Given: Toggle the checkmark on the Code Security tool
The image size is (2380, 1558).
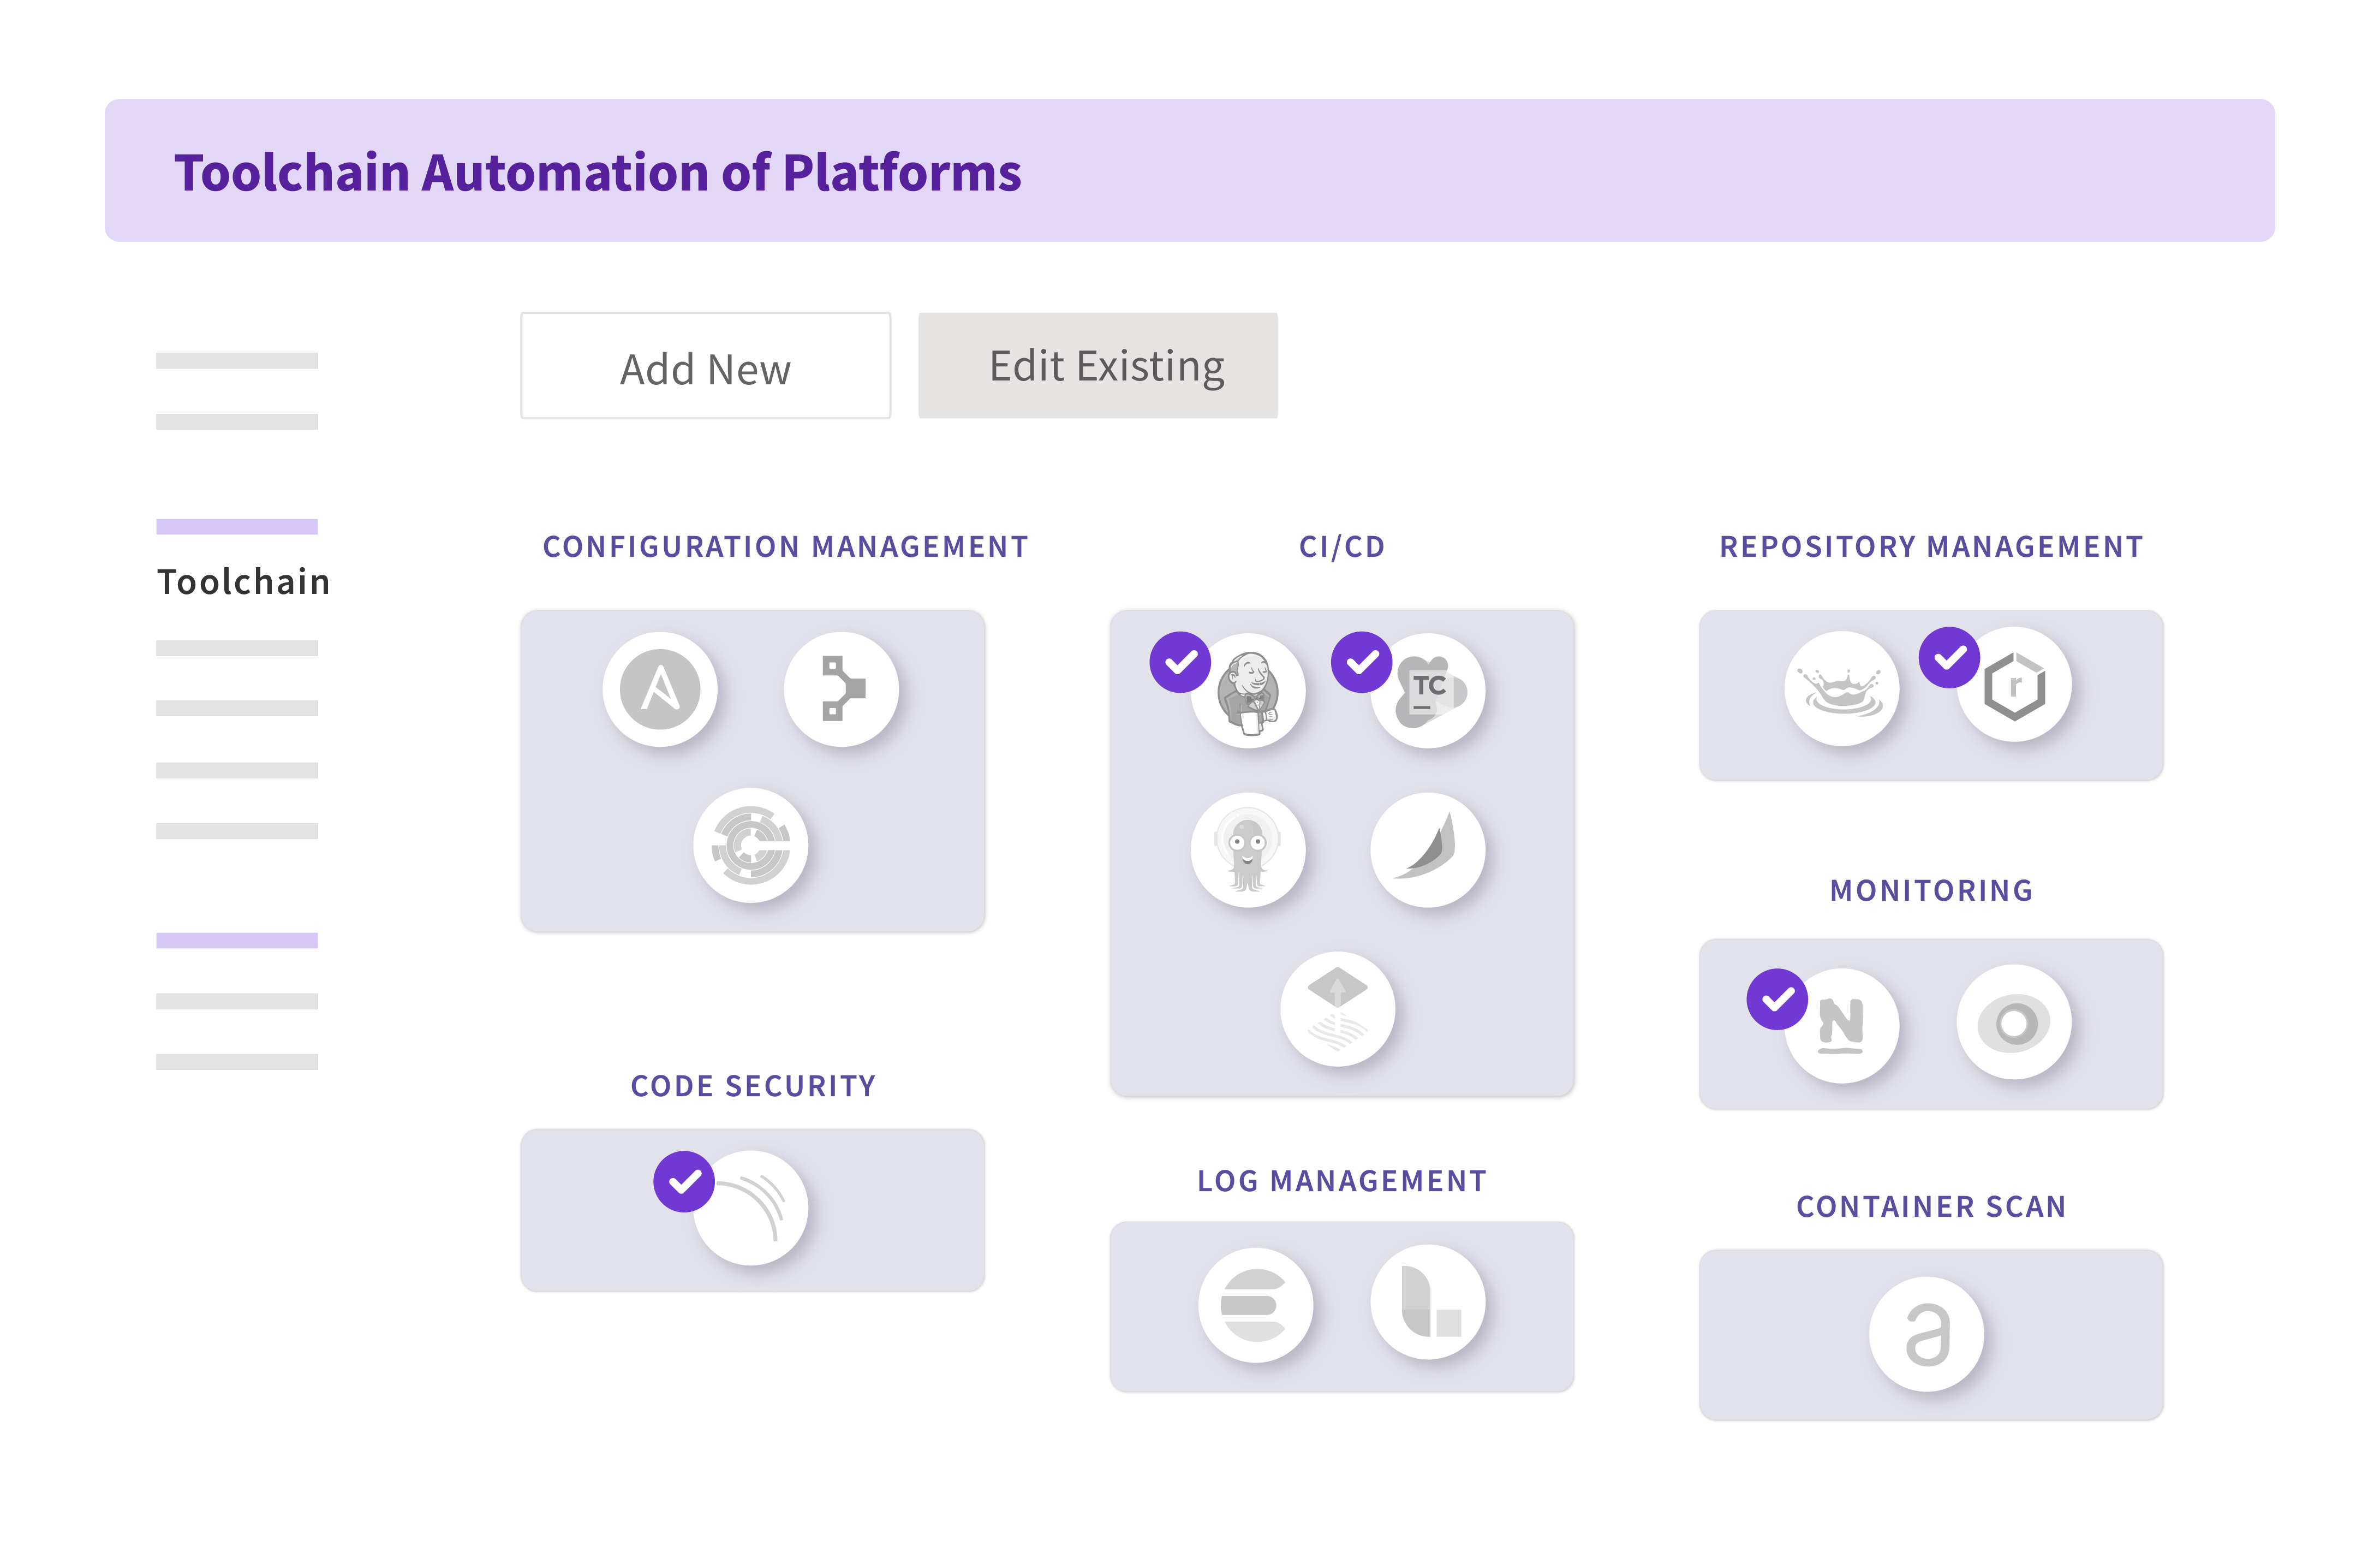Looking at the screenshot, I should coord(684,1182).
